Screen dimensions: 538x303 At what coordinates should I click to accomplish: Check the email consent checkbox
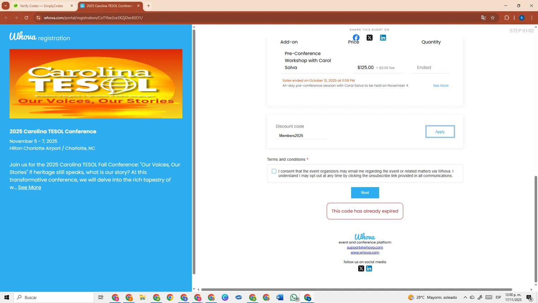[274, 171]
